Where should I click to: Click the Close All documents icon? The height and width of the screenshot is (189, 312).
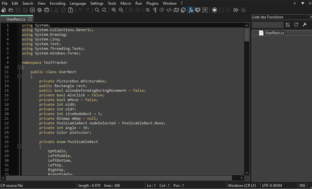tap(40, 10)
